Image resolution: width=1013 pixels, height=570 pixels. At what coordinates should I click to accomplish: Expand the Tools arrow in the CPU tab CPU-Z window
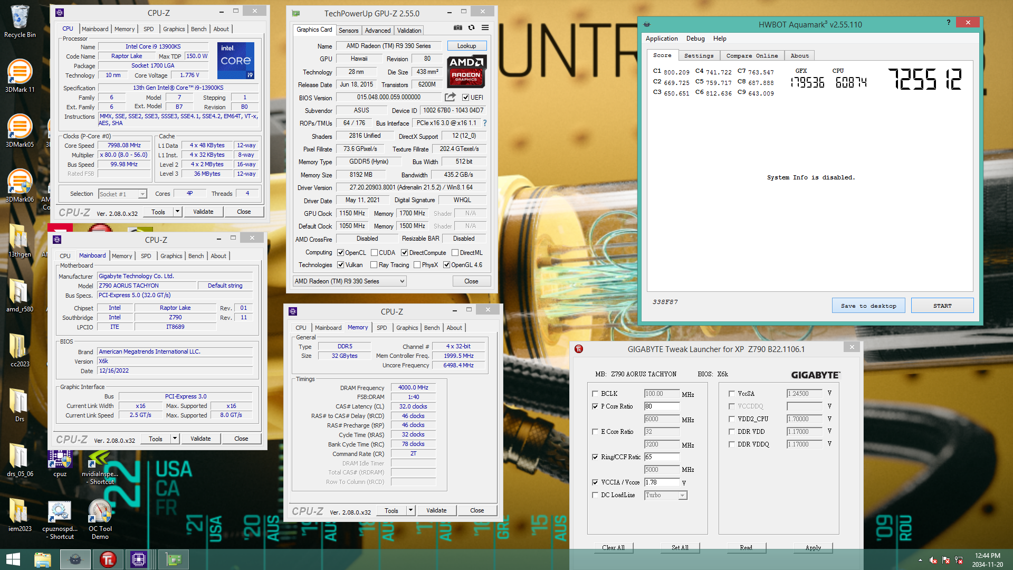tap(177, 212)
